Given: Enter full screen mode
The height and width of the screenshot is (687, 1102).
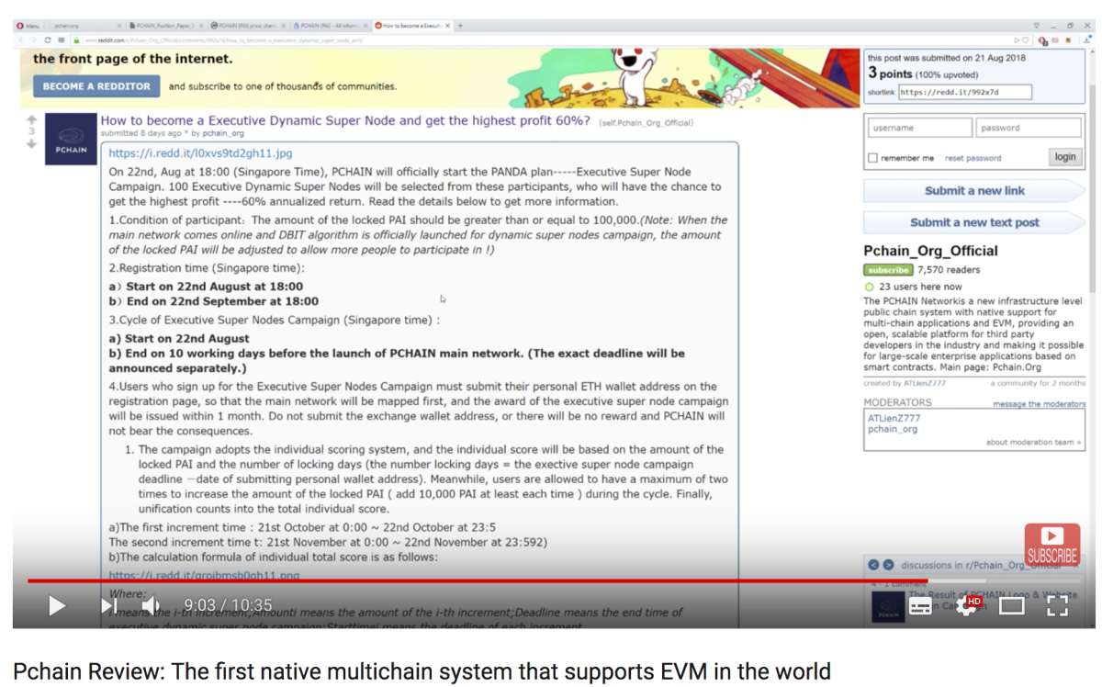Looking at the screenshot, I should [1058, 605].
